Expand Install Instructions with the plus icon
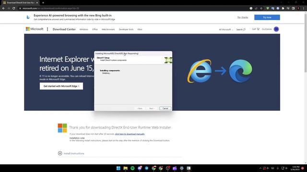 pyautogui.click(x=60, y=153)
